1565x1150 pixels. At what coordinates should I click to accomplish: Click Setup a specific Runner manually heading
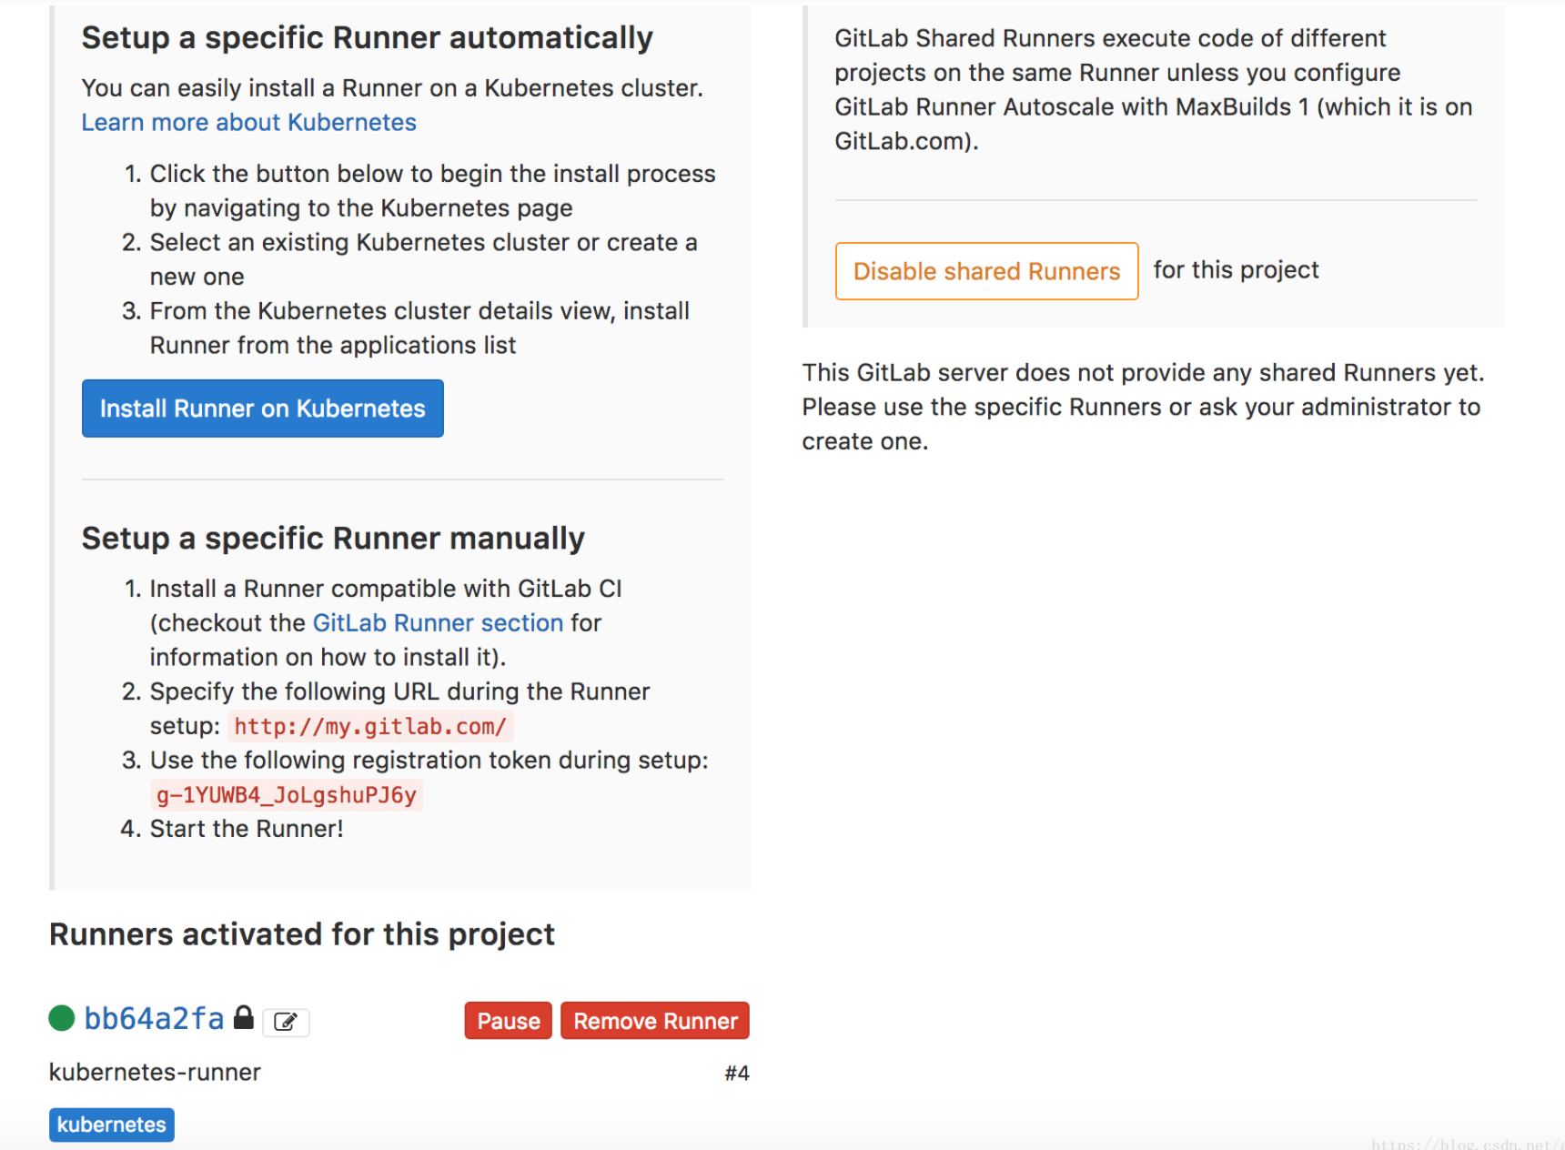point(333,538)
